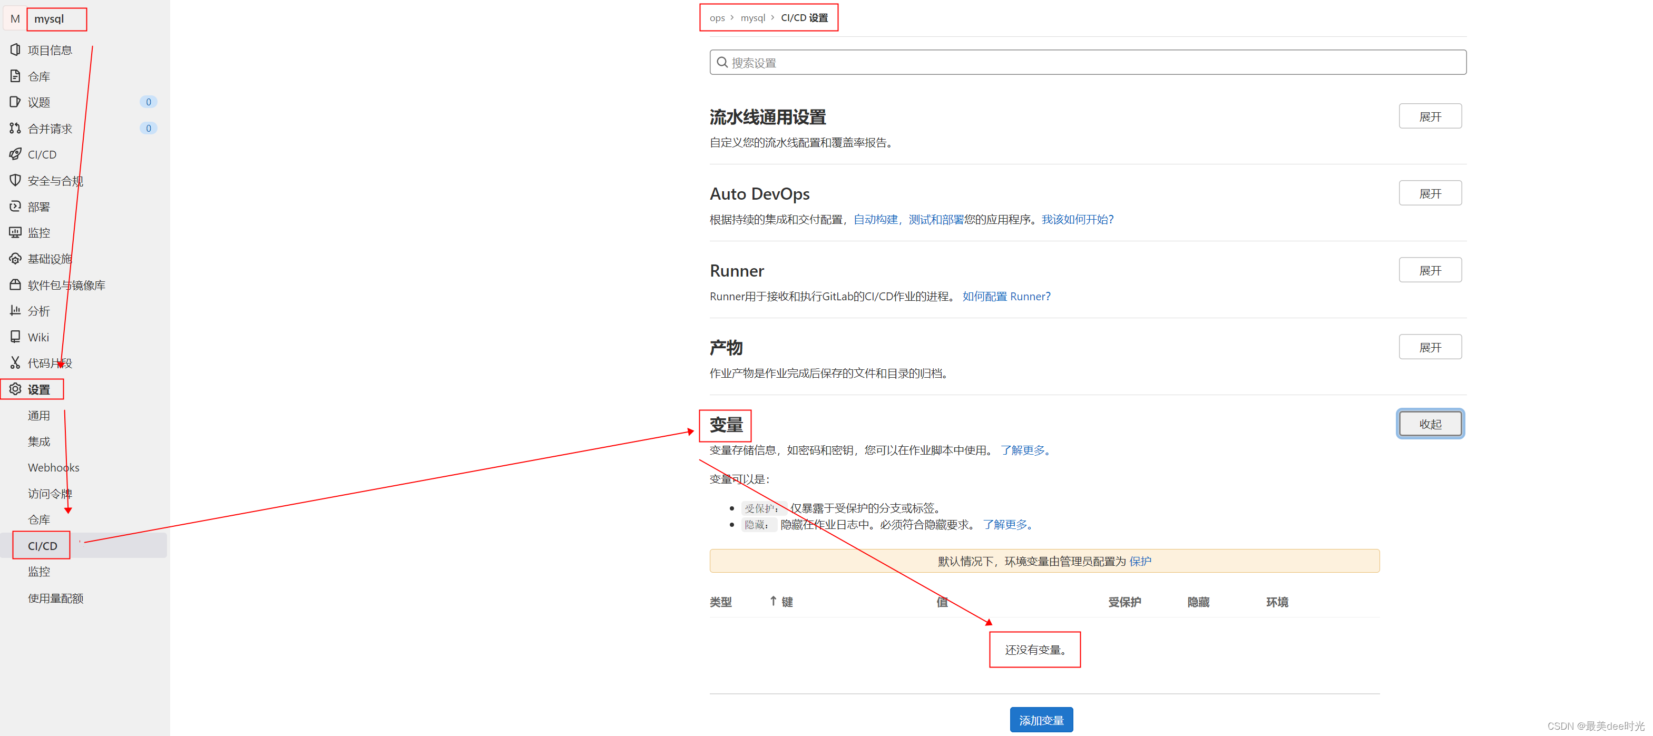Viewport: 1653px width, 736px height.
Task: Click the merge requests icon
Action: pos(15,129)
